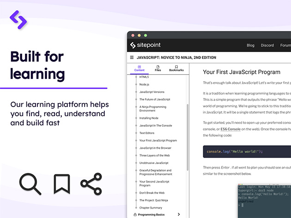
Task: Click the terminal screenshot image
Action: click(x=265, y=201)
